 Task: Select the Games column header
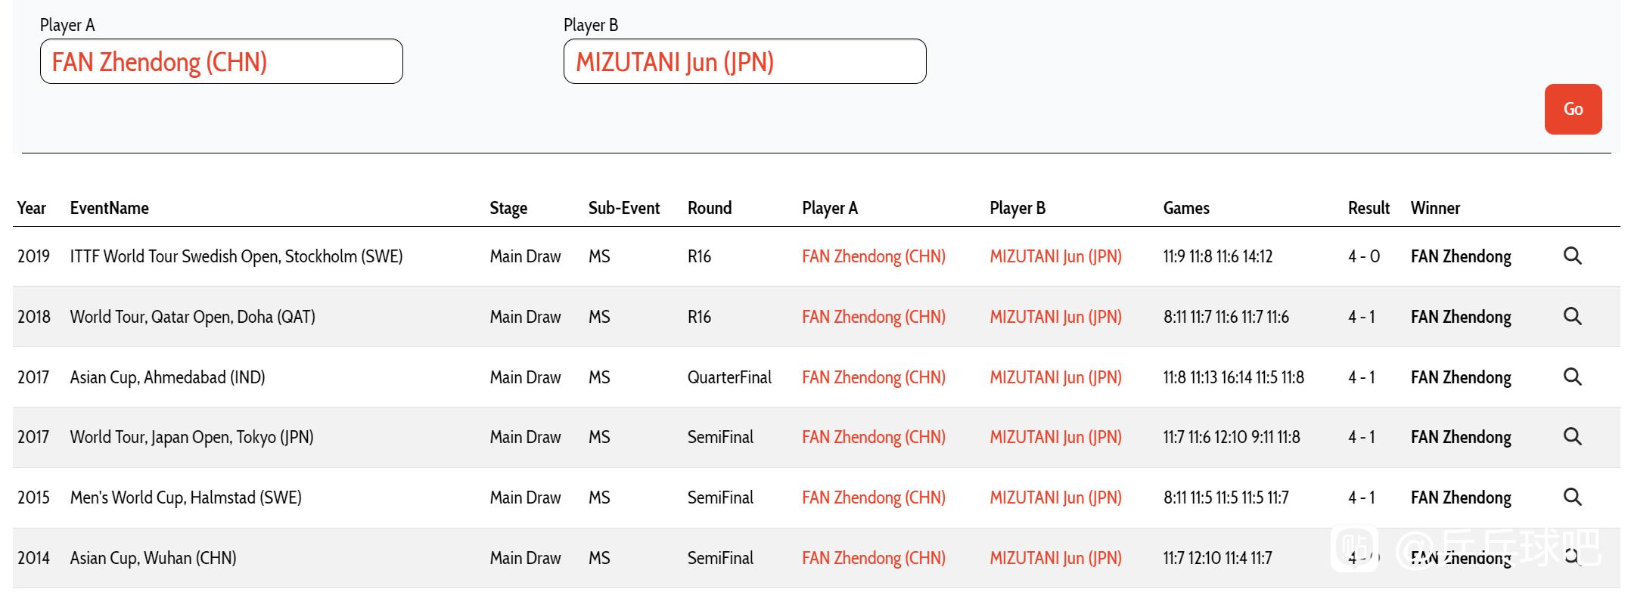[1186, 208]
